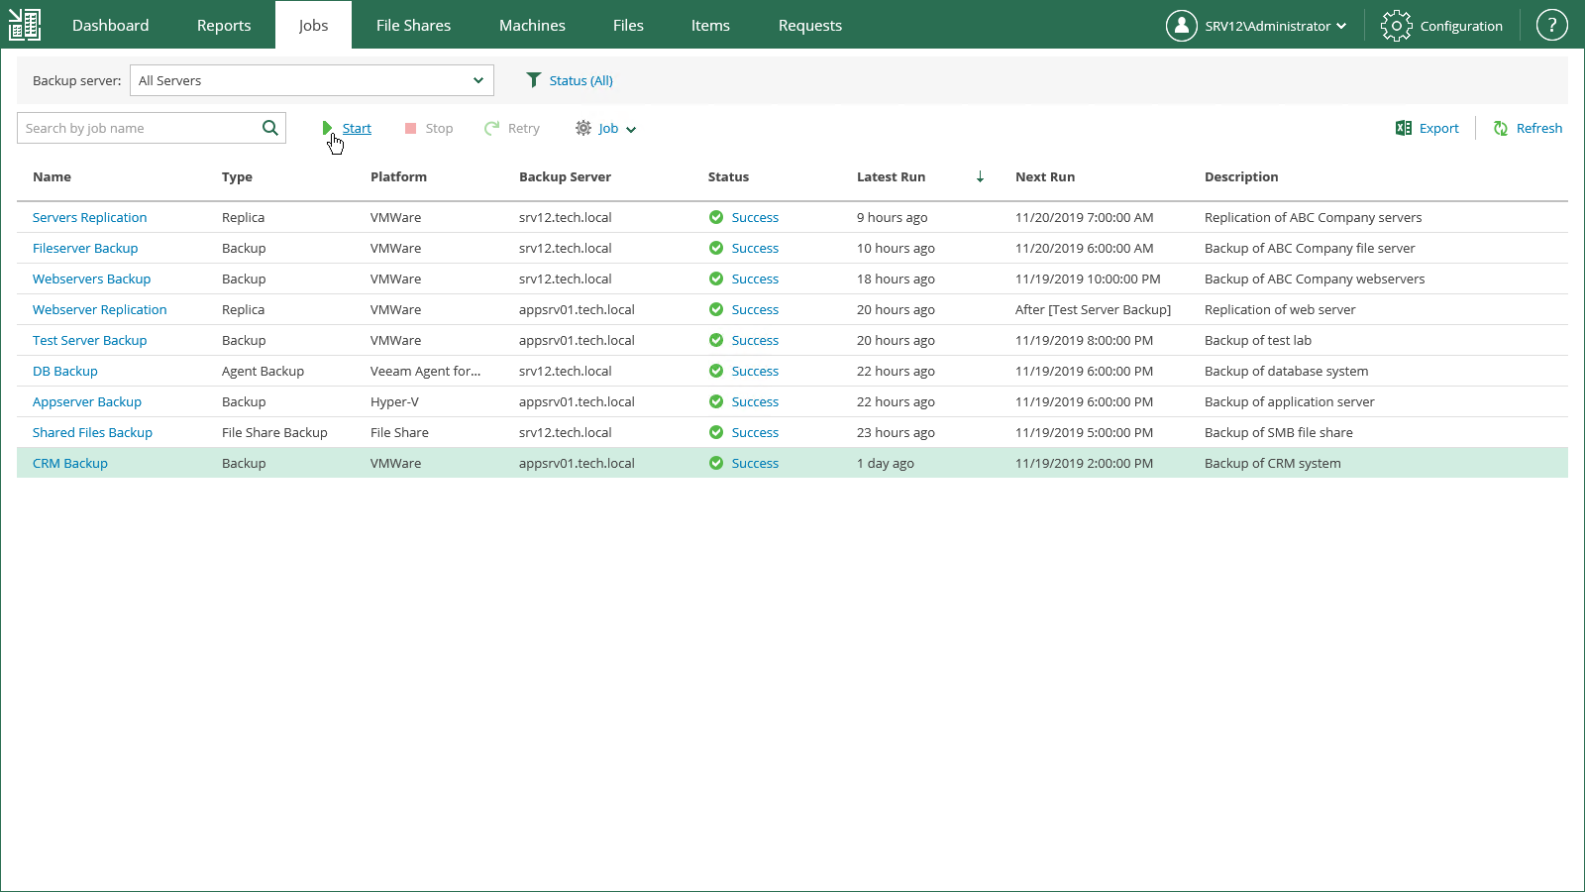Click the Export to Excel icon
Viewport: 1585px width, 892px height.
pyautogui.click(x=1404, y=128)
